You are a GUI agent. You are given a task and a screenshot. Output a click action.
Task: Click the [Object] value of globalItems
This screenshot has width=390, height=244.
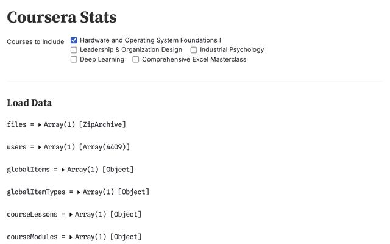tap(118, 170)
